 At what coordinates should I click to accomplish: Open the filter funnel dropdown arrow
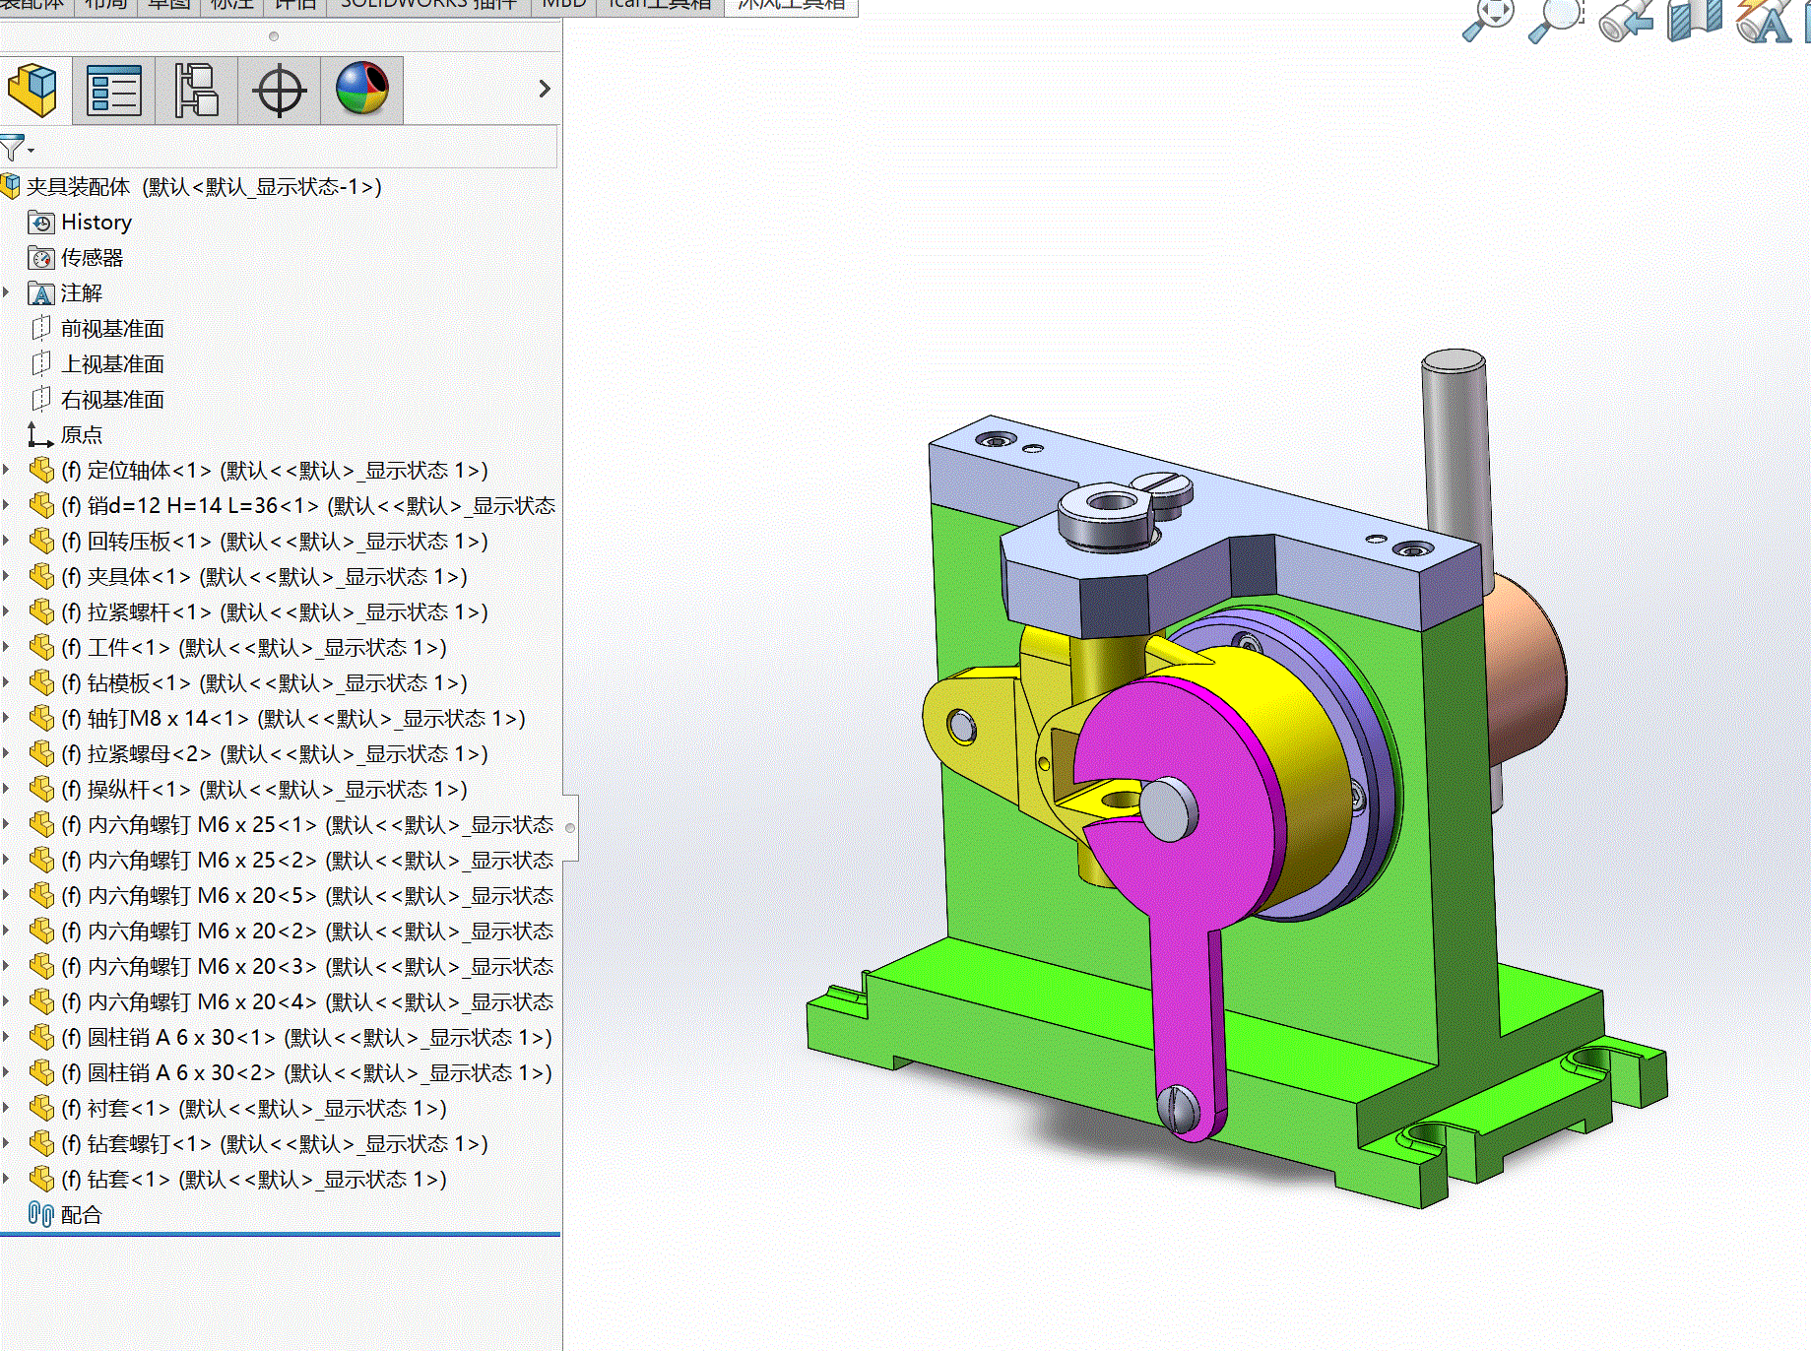31,151
